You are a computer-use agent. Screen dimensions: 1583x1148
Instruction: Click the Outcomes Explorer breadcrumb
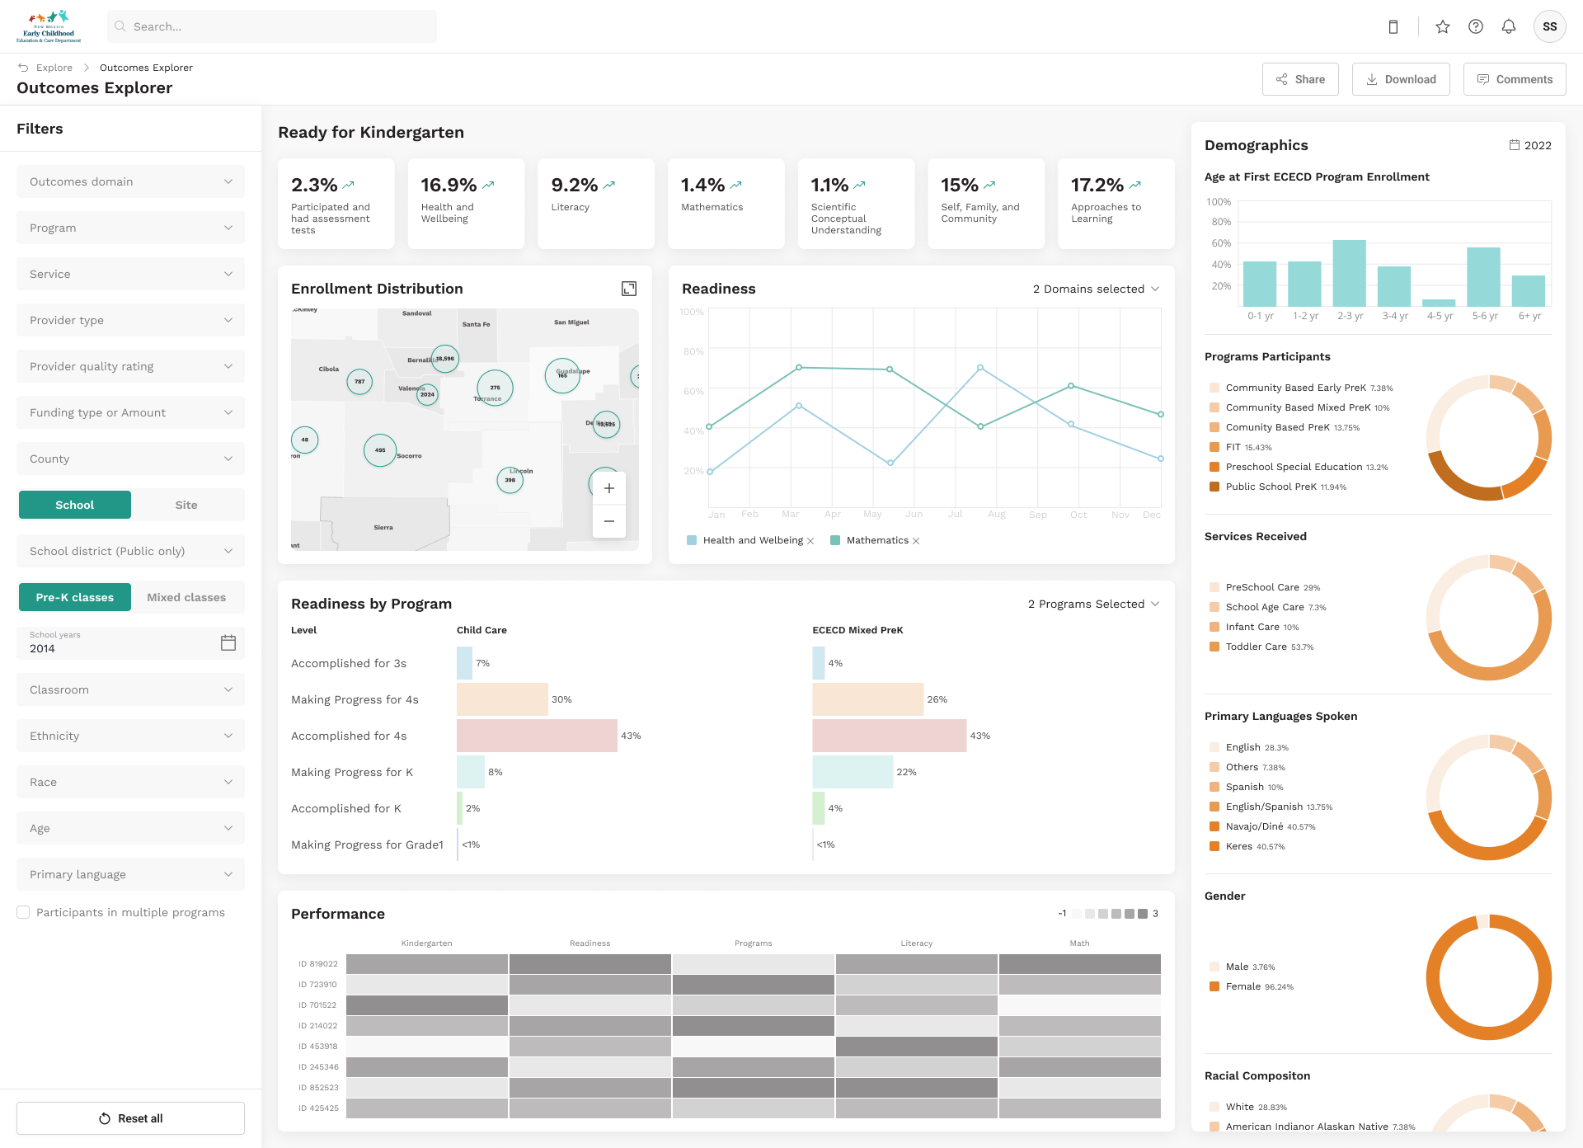click(x=146, y=68)
